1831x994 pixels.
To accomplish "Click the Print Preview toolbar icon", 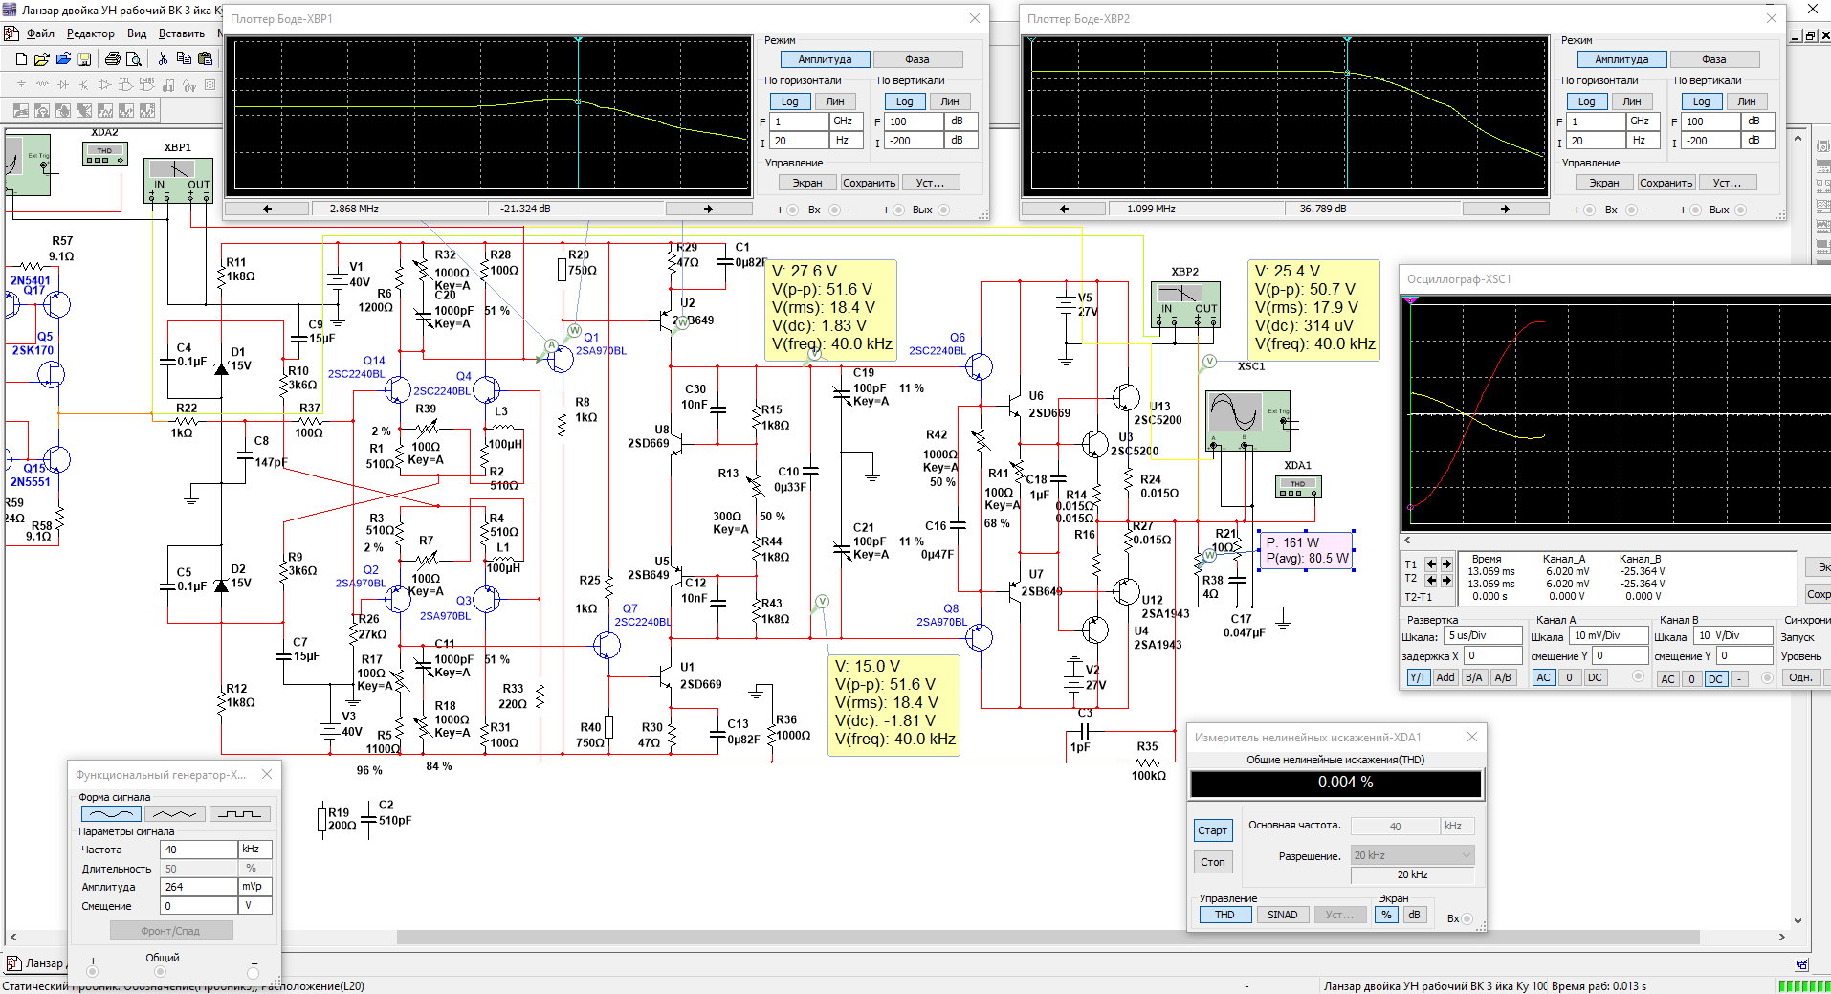I will click(x=134, y=59).
